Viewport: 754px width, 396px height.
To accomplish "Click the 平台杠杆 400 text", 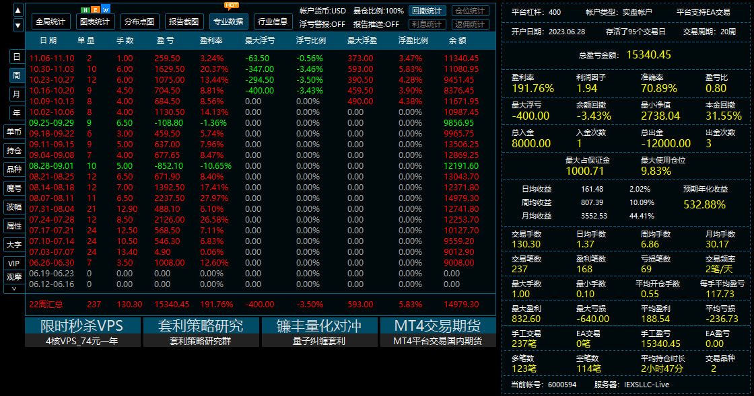I will (536, 12).
